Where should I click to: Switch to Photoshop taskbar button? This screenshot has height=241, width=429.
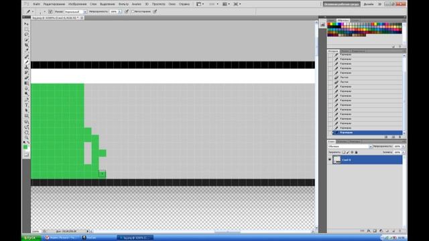tap(135, 238)
